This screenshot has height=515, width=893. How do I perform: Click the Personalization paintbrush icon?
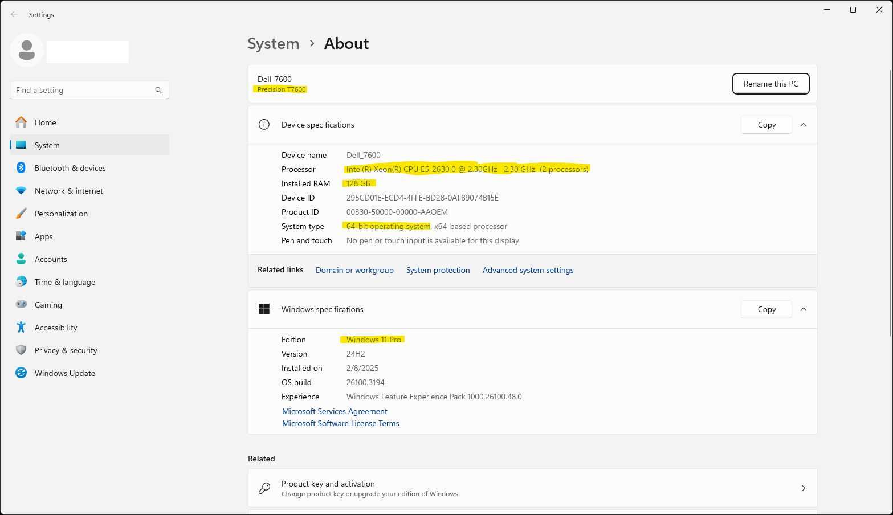click(21, 213)
